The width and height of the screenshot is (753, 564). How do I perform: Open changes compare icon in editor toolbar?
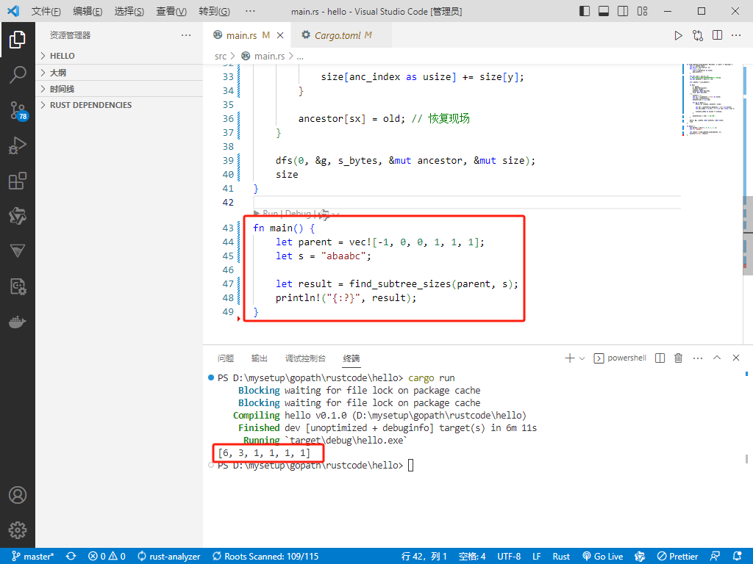pos(698,35)
